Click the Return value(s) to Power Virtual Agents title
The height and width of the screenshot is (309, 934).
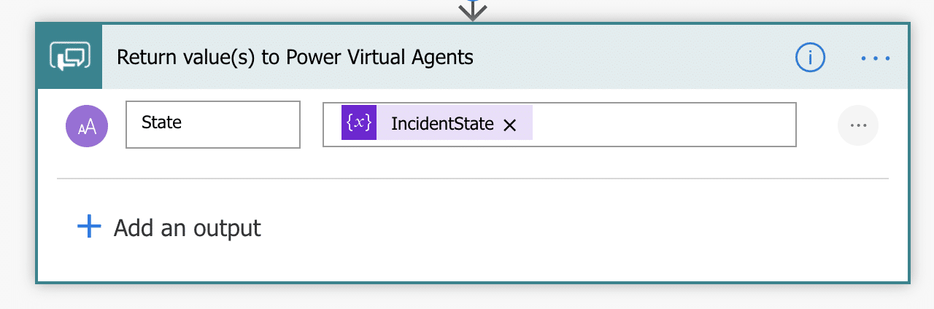295,57
